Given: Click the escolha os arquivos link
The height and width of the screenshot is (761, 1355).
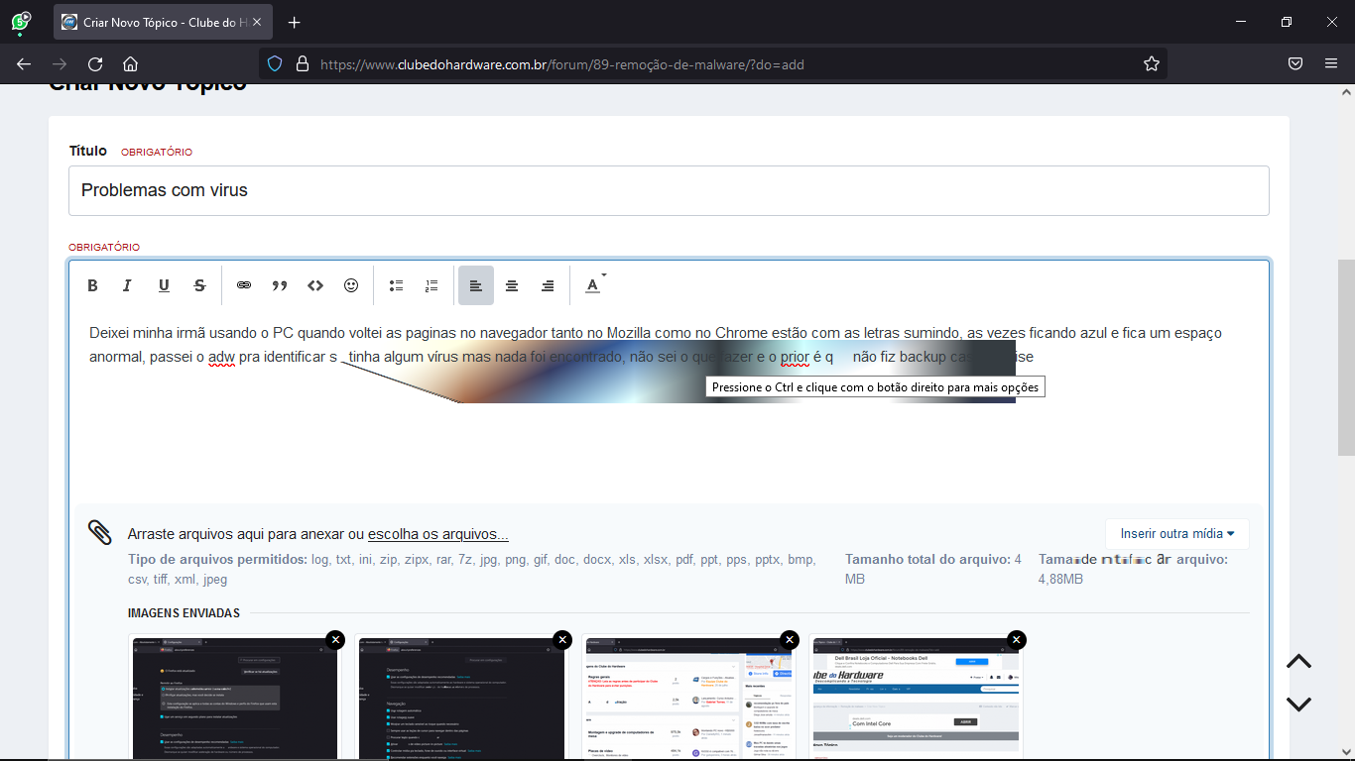Looking at the screenshot, I should (x=438, y=535).
